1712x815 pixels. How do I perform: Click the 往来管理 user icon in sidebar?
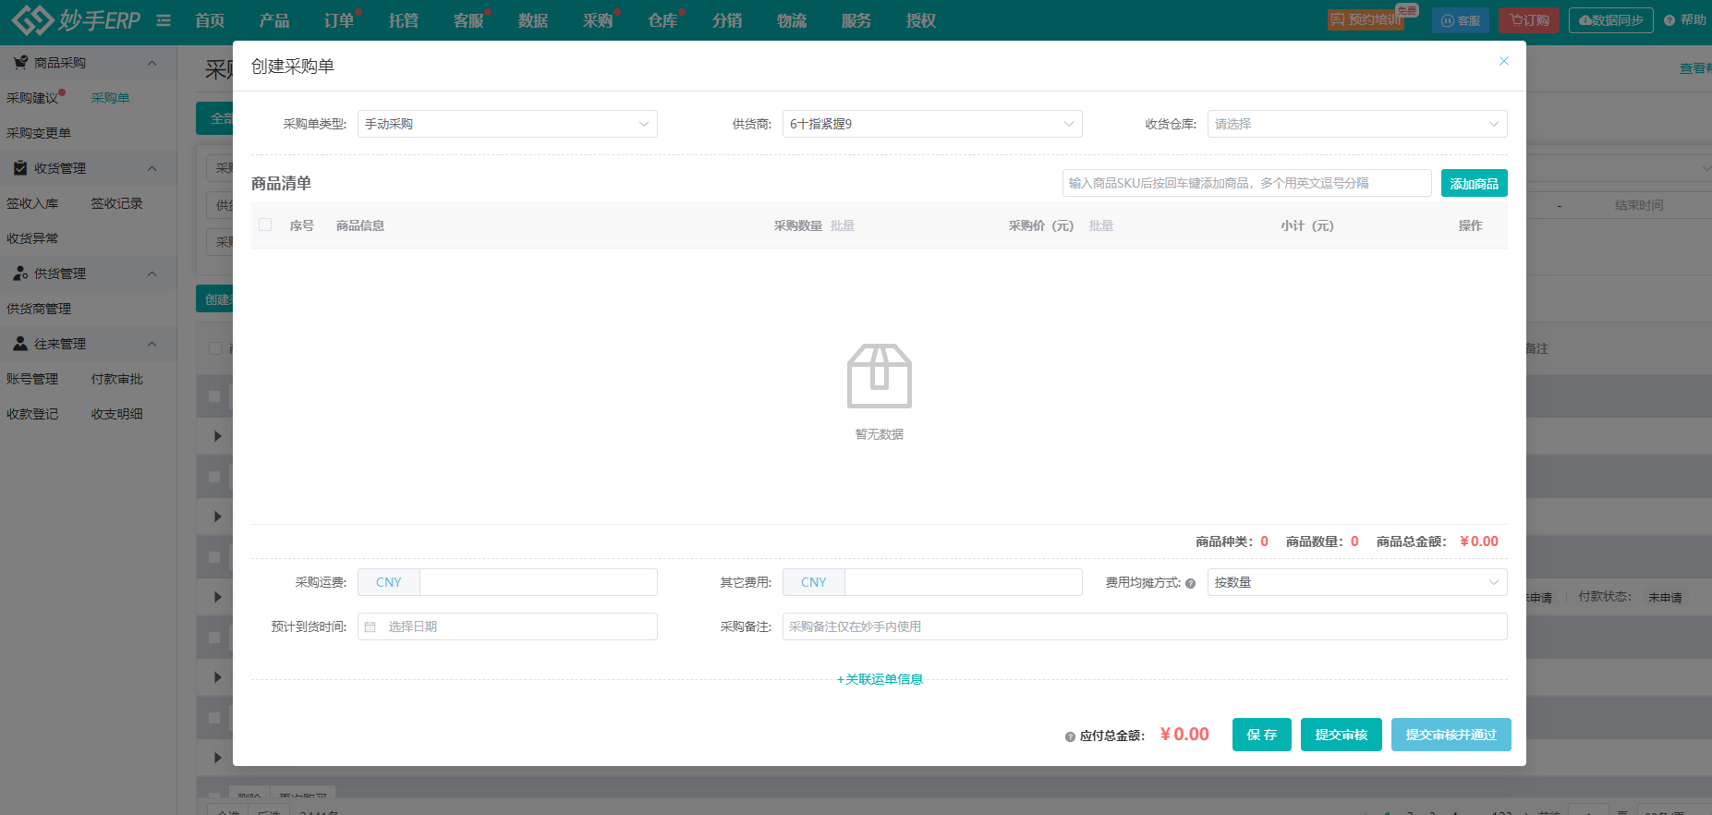[x=19, y=344]
